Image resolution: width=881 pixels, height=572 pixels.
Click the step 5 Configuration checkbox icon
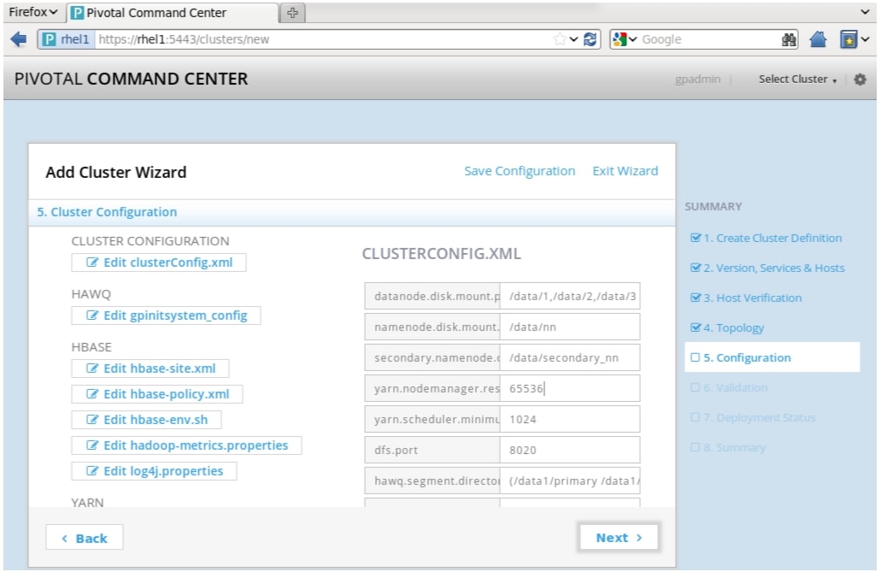[x=695, y=357]
